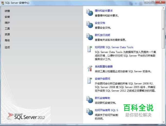Click the description starting 启动工具以检查阻止成功安装
Image resolution: width=166 pixels, height=126 pixels.
pos(123,71)
